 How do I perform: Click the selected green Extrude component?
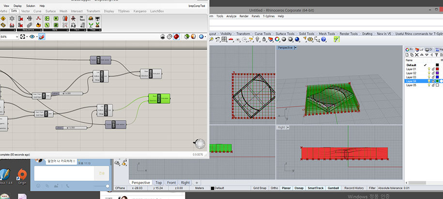pos(159,98)
